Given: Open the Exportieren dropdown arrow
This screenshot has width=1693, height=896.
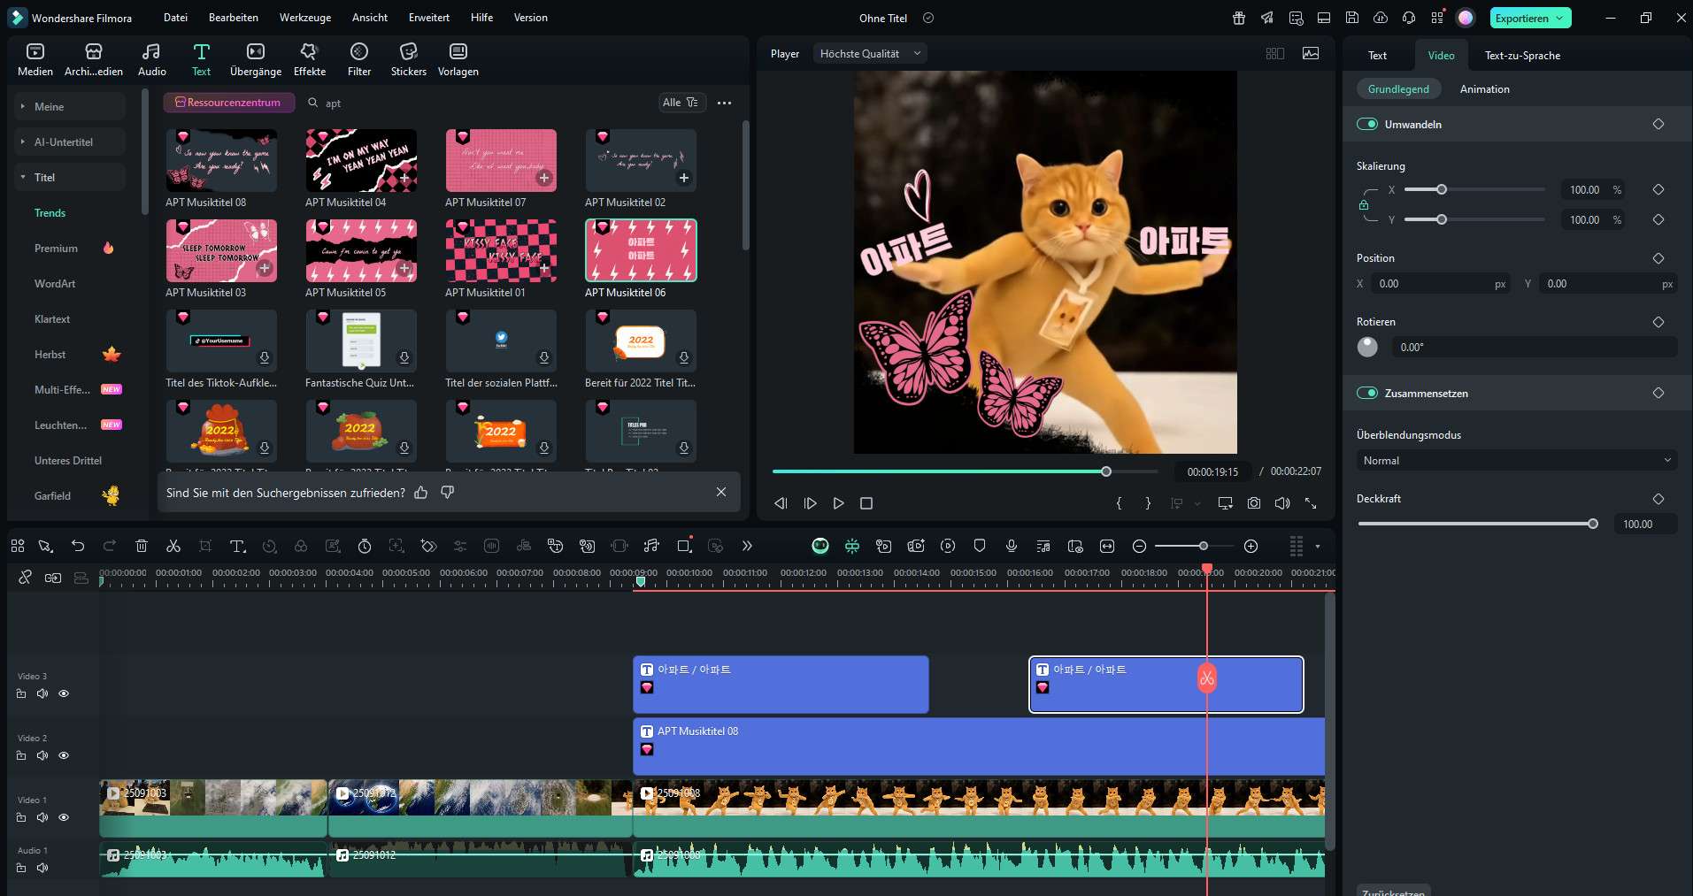Looking at the screenshot, I should tap(1559, 19).
